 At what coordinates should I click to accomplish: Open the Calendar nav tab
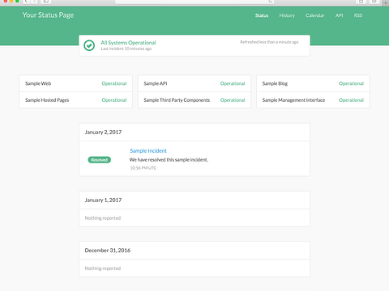click(x=315, y=15)
